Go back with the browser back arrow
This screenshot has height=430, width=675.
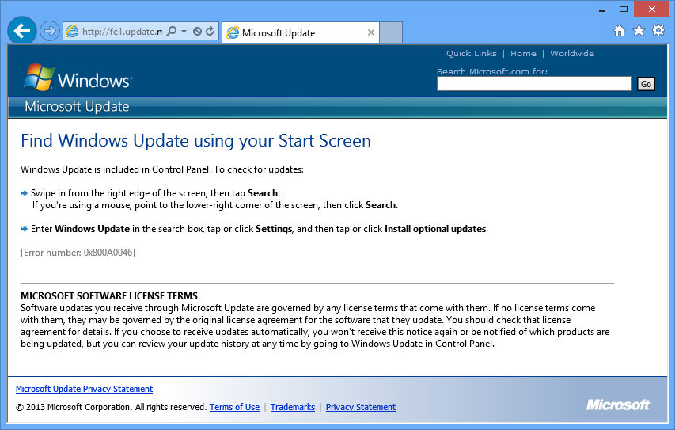click(21, 31)
